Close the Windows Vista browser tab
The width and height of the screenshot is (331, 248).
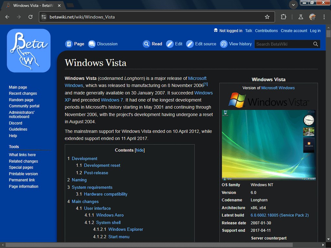tap(59, 5)
